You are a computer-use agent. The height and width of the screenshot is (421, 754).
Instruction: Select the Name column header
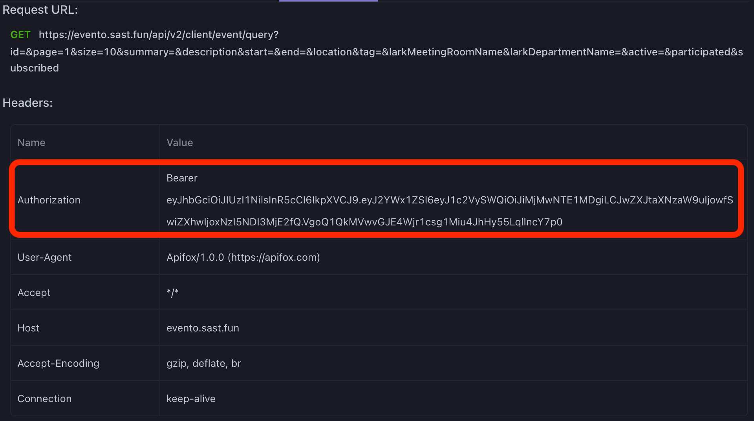[x=31, y=143]
